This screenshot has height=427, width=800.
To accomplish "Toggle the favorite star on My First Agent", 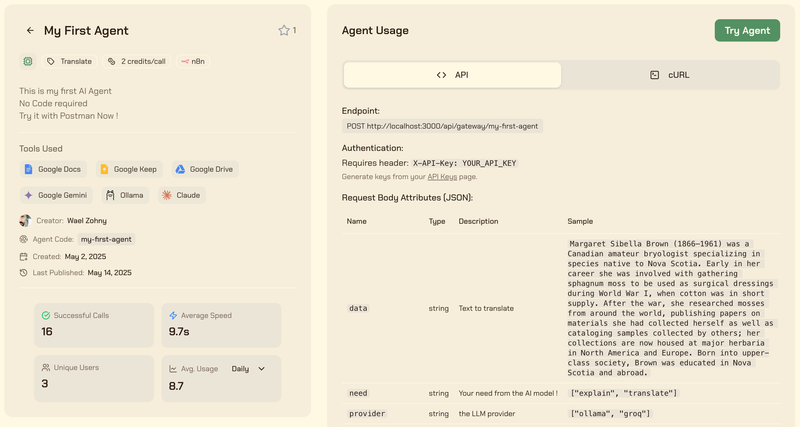I will tap(284, 30).
